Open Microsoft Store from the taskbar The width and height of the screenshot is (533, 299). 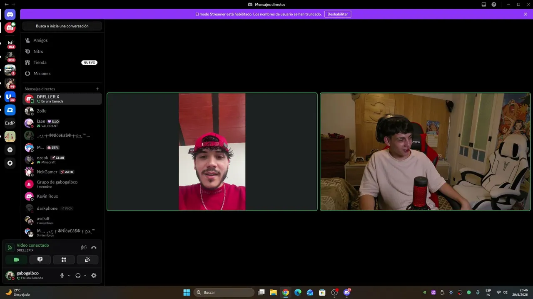pos(322,292)
